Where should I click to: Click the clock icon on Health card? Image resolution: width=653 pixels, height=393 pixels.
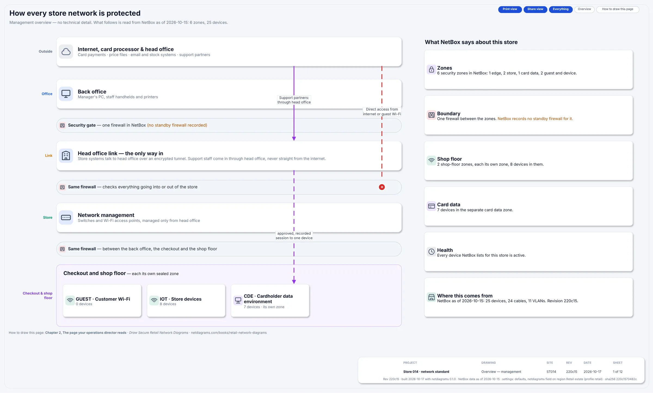pos(431,252)
